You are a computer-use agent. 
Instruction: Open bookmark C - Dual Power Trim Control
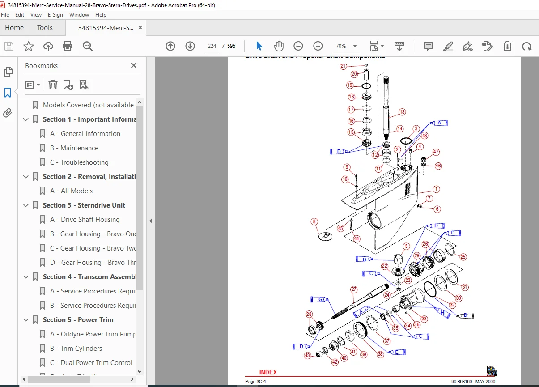point(91,363)
